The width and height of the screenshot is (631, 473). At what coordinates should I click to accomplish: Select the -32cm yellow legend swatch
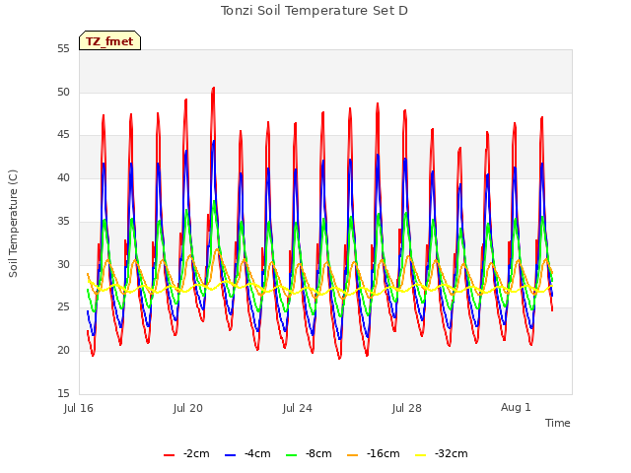coord(421,455)
